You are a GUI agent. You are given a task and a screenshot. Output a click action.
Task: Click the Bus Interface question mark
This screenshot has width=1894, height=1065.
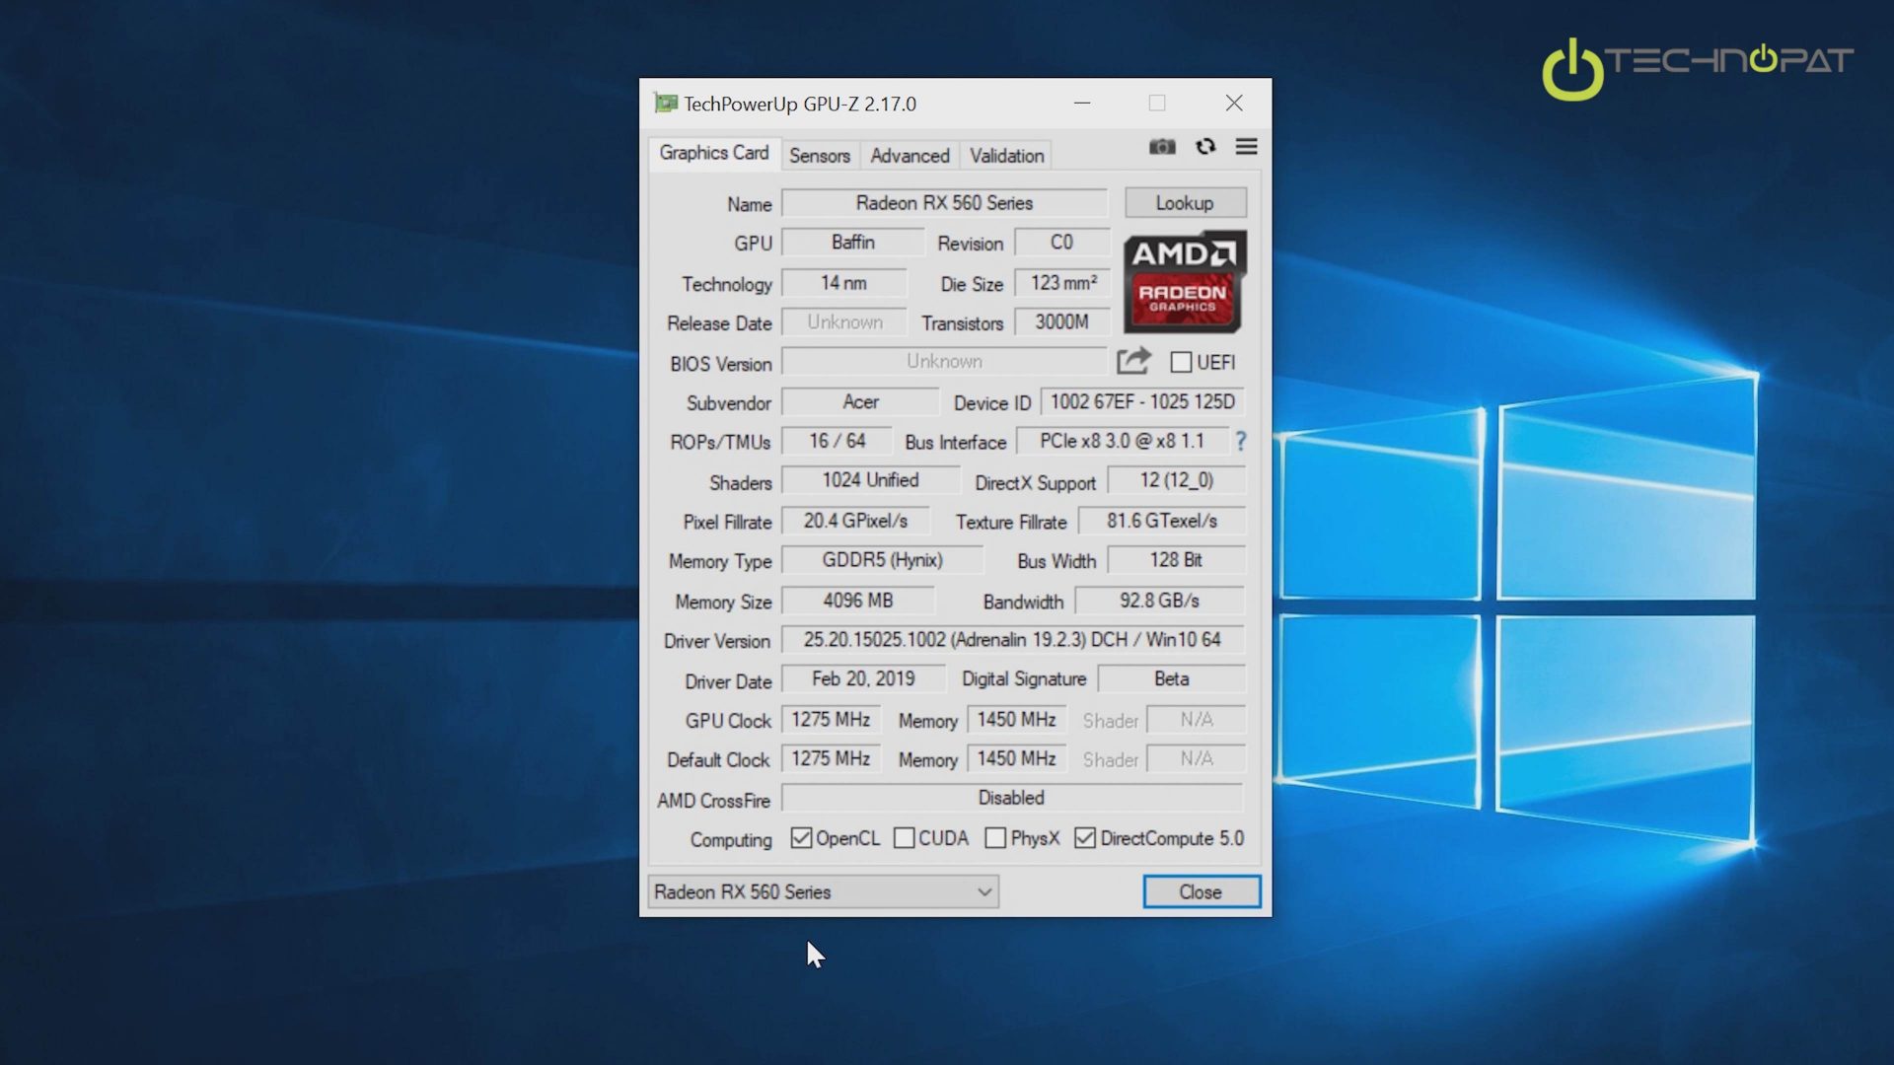tap(1240, 442)
